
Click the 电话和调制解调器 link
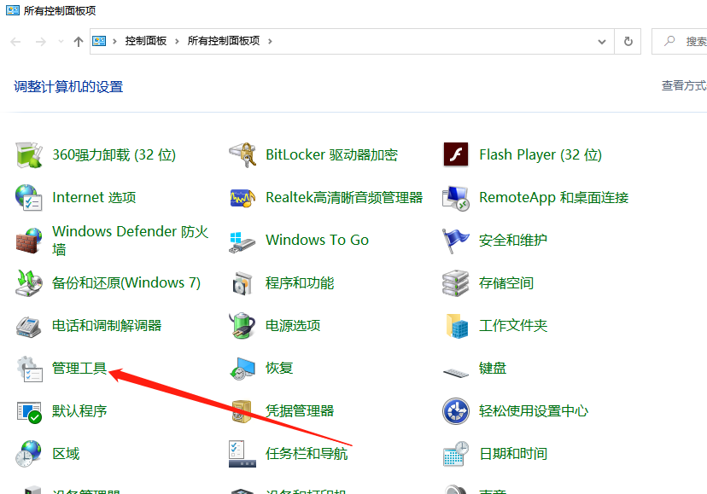pos(107,325)
